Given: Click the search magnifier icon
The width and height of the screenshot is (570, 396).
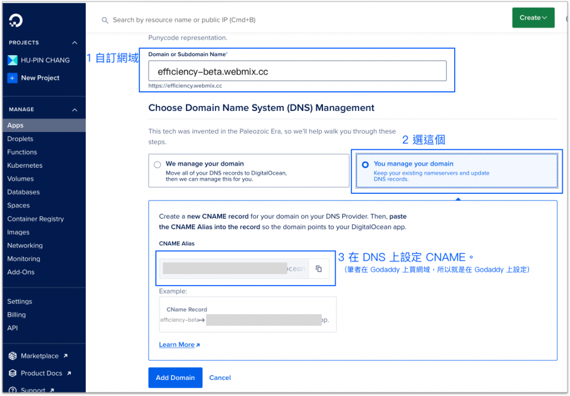Looking at the screenshot, I should pyautogui.click(x=105, y=21).
